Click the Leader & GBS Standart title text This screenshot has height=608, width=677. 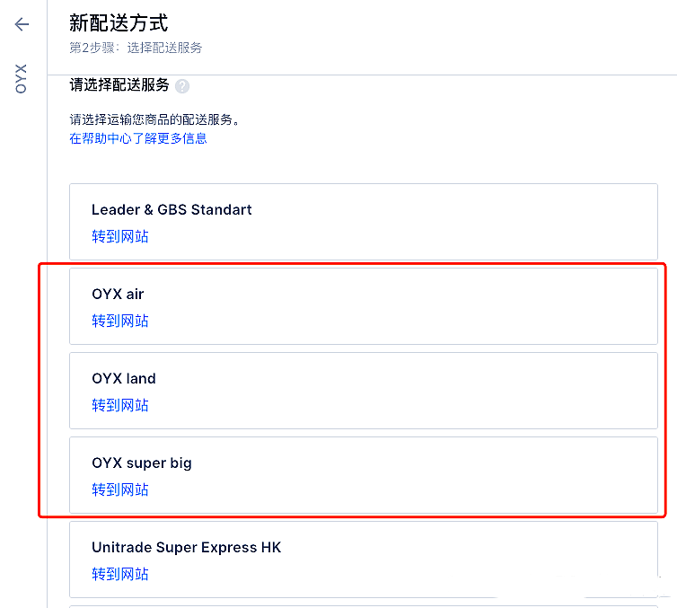tap(171, 210)
